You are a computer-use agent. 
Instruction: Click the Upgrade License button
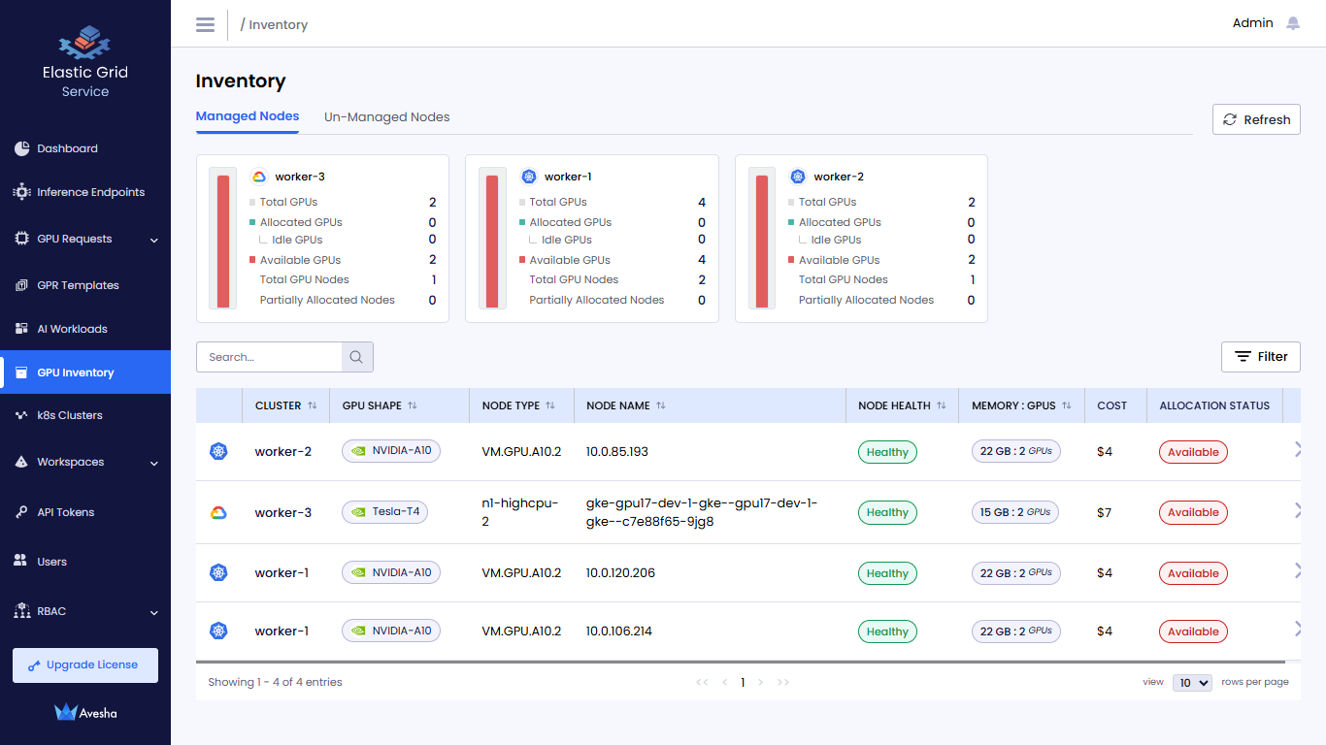85,665
